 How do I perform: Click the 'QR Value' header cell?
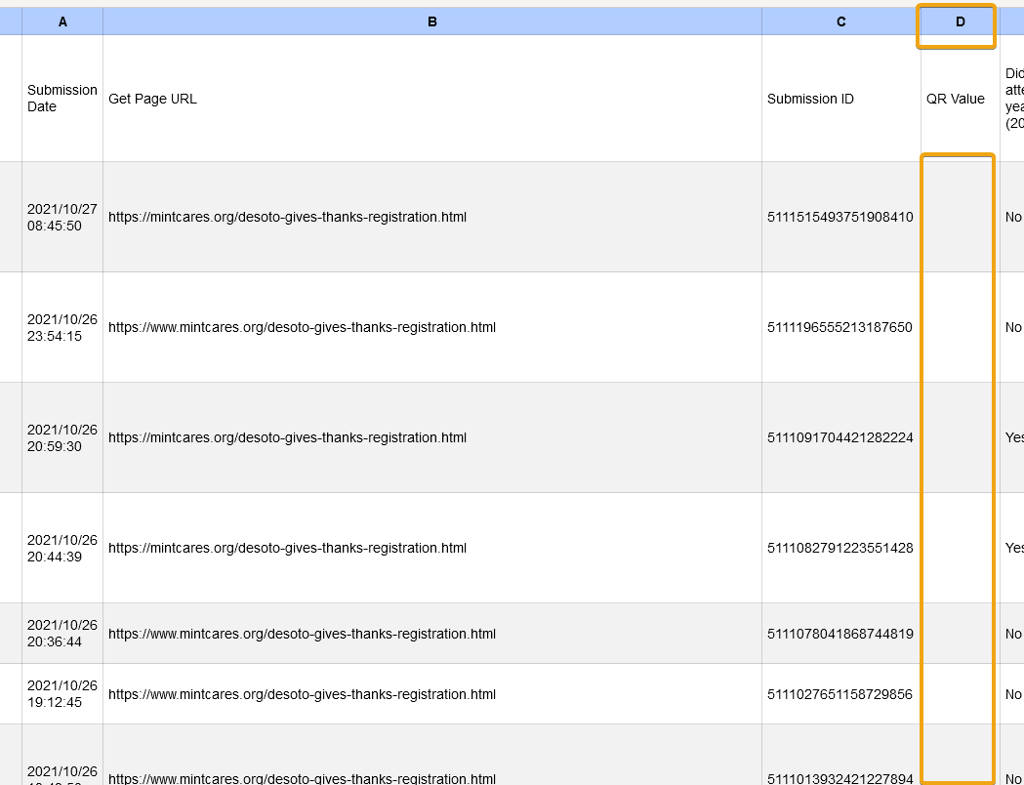click(955, 99)
